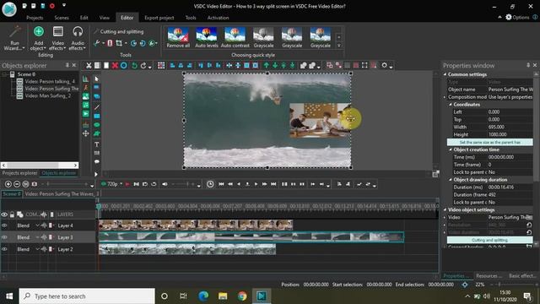Screen dimensions: 540x304
Task: Open the Run Wizard tool
Action: pos(14,38)
